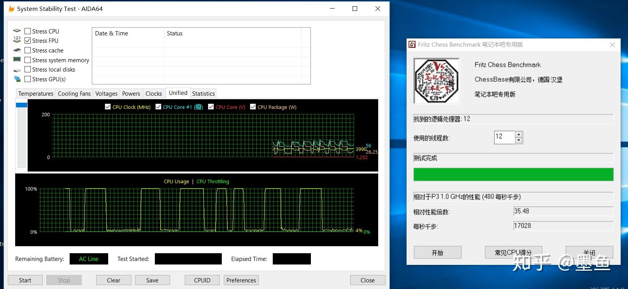The height and width of the screenshot is (289, 628).
Task: Increase thread count with up arrow
Action: pyautogui.click(x=519, y=134)
